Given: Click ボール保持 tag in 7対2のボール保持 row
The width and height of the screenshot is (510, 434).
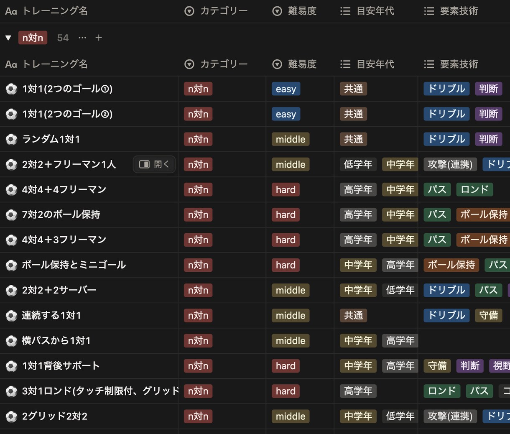Looking at the screenshot, I should click(483, 215).
